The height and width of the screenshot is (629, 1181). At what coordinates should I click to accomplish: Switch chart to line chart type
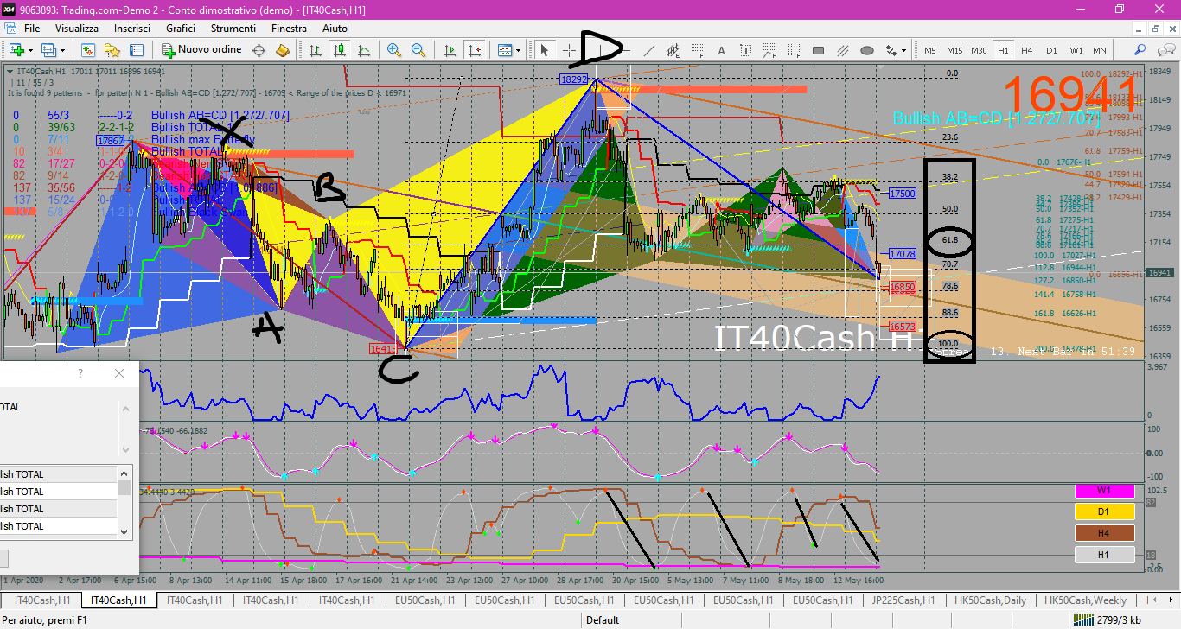[x=364, y=50]
